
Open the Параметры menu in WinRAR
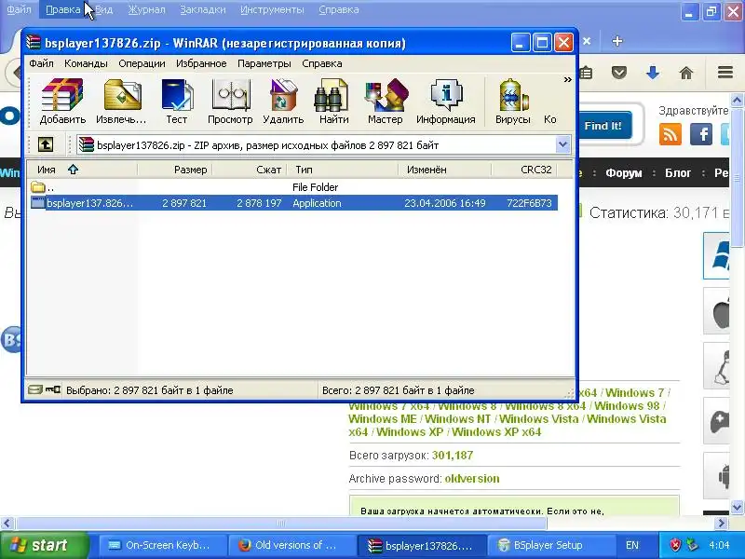click(264, 63)
